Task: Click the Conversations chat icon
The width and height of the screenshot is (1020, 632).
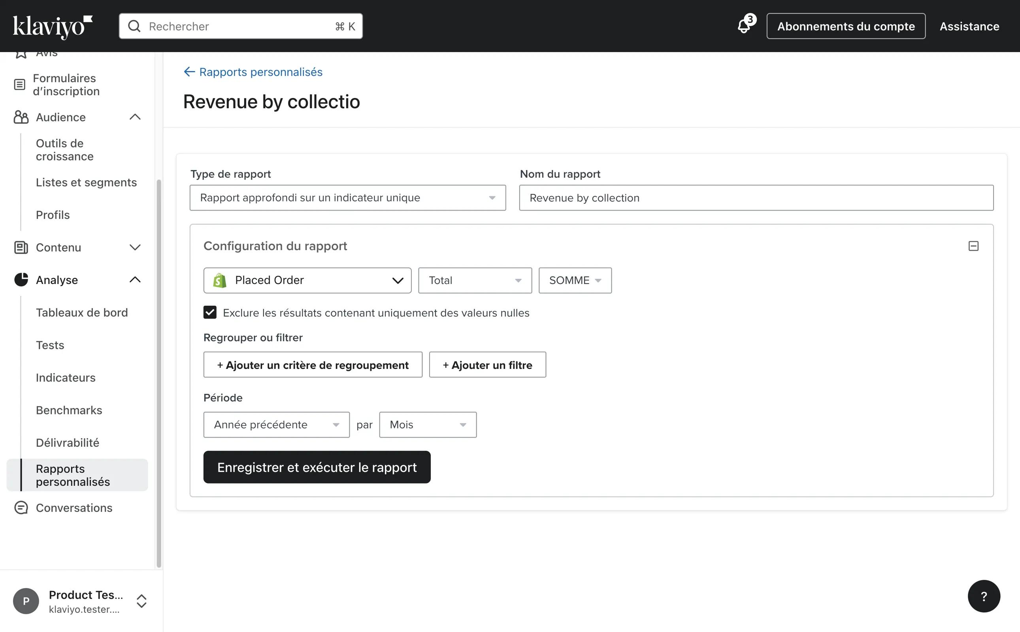Action: [x=21, y=508]
